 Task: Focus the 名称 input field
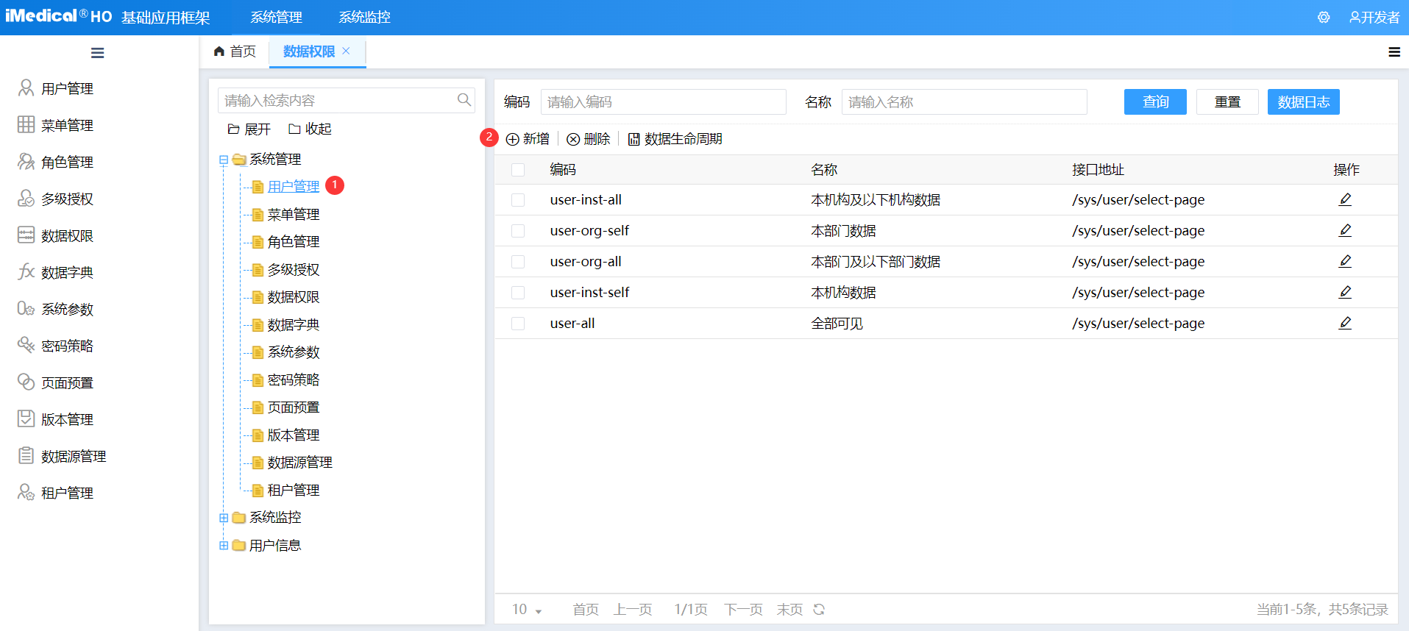coord(965,101)
